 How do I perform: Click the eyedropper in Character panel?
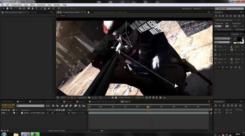pos(235,39)
